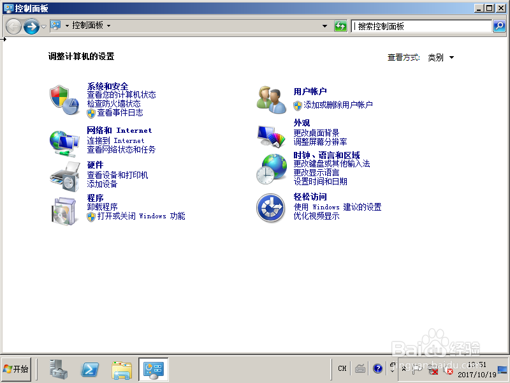The height and width of the screenshot is (383, 510).
Task: Click the taskbar clock showing 2017/10/19
Action: point(477,370)
